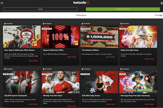
Task: Click READ MORE under Weekly Free Bet Draw
Action: point(72,106)
